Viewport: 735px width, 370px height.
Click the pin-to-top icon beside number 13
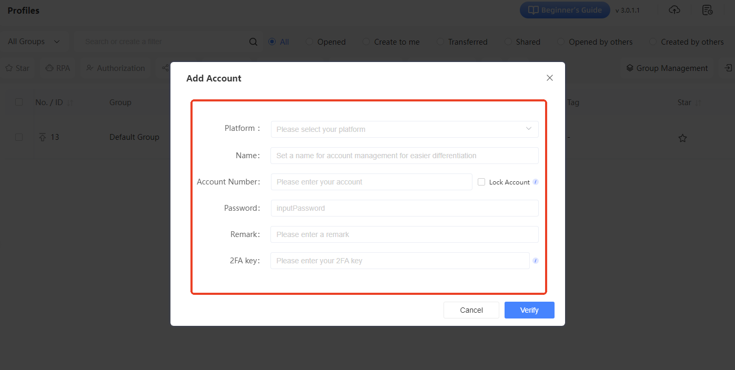click(x=43, y=137)
